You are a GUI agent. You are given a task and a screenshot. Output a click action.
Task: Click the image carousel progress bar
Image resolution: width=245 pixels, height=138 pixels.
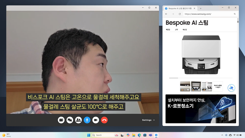pyautogui.click(x=201, y=78)
